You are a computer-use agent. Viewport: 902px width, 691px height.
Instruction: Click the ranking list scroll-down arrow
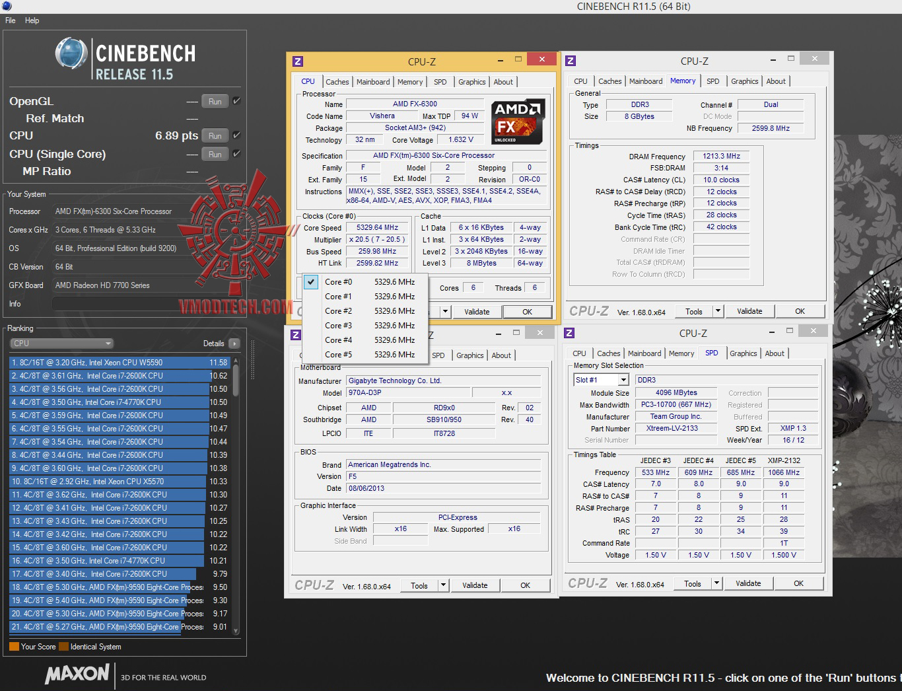coord(236,630)
